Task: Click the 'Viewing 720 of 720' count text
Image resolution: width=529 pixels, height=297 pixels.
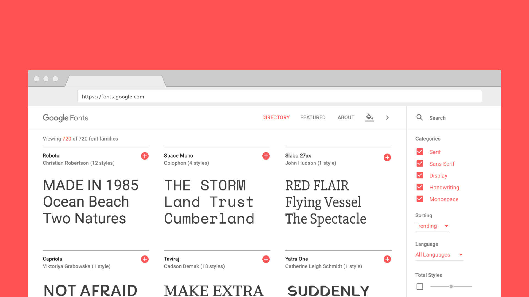Action: [x=80, y=139]
